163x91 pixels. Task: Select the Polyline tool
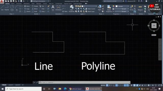pyautogui.click(x=7, y=8)
